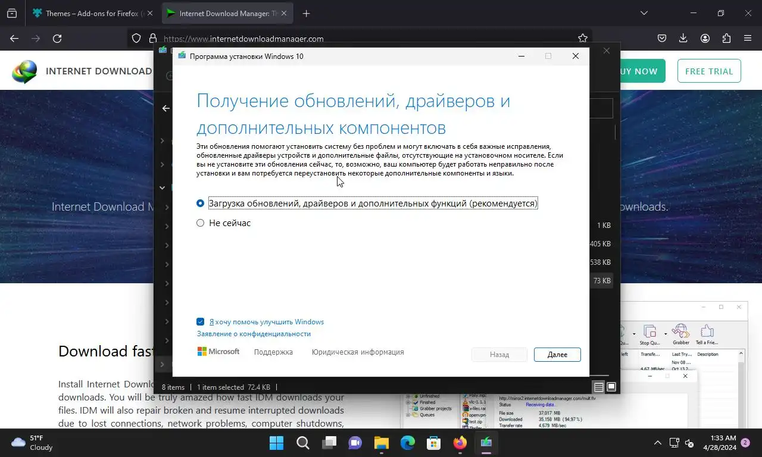762x457 pixels.
Task: Open Firefox View icon
Action: click(x=12, y=13)
